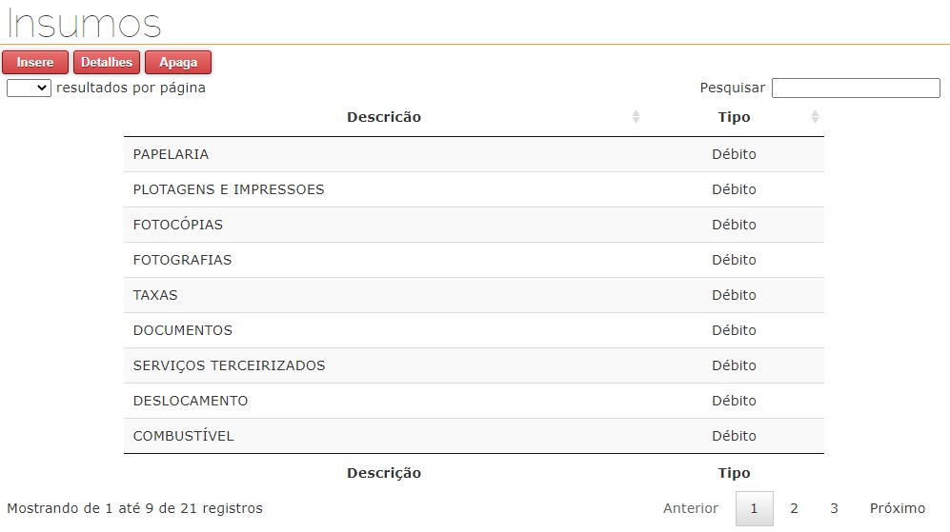The width and height of the screenshot is (950, 532).
Task: Jump to page 3 of results
Action: click(x=834, y=508)
